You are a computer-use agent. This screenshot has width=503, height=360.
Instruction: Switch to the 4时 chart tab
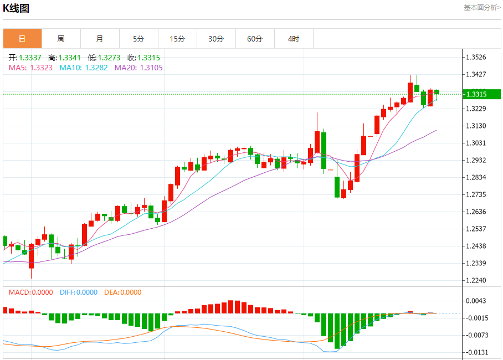tap(294, 39)
